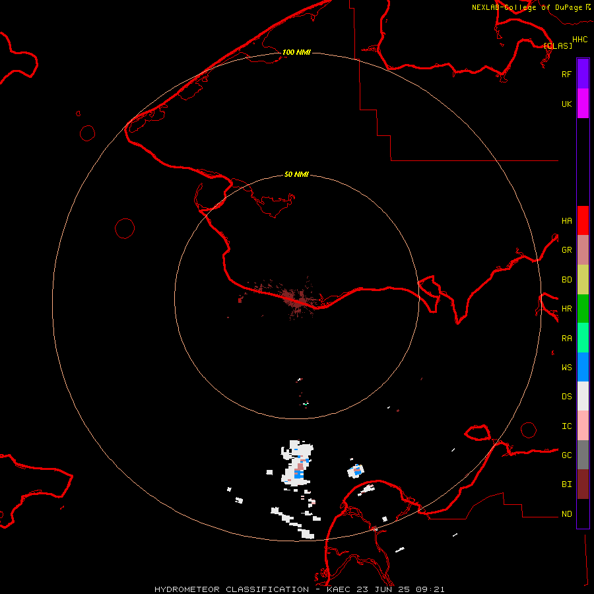This screenshot has width=594, height=594.
Task: Click the '[CLAS]' legend heading
Action: click(558, 46)
